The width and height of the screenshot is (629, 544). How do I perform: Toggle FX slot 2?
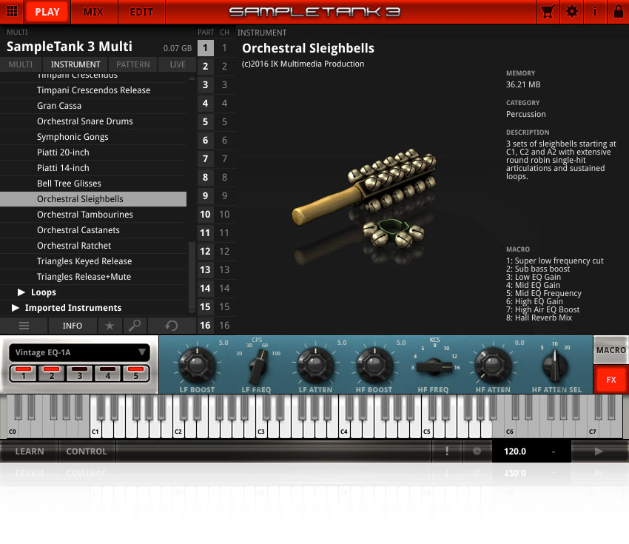(x=51, y=373)
